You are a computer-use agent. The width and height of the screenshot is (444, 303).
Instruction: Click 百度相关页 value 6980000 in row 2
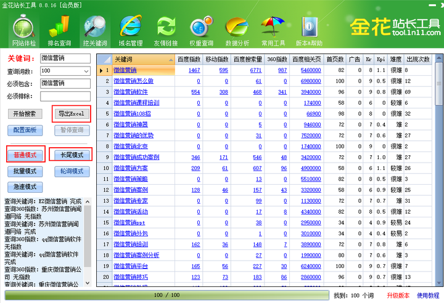311,81
